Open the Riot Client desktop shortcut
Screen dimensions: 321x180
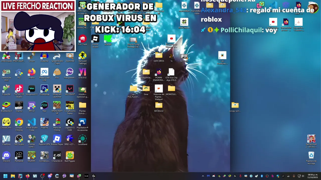coord(83,40)
